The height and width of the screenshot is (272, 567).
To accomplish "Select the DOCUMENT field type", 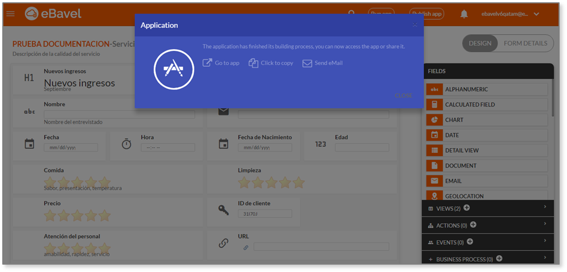I will coord(487,165).
